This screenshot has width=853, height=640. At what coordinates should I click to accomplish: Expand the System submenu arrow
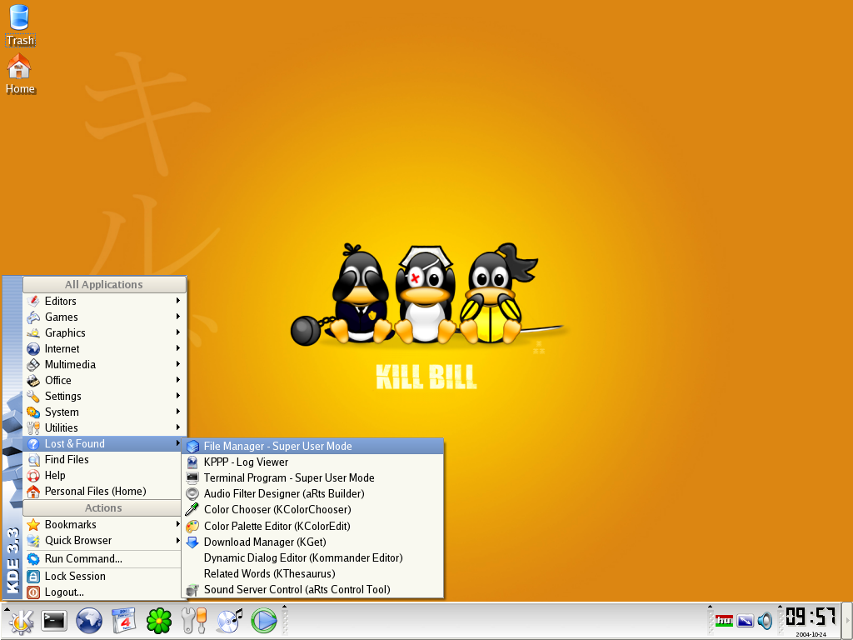click(178, 411)
